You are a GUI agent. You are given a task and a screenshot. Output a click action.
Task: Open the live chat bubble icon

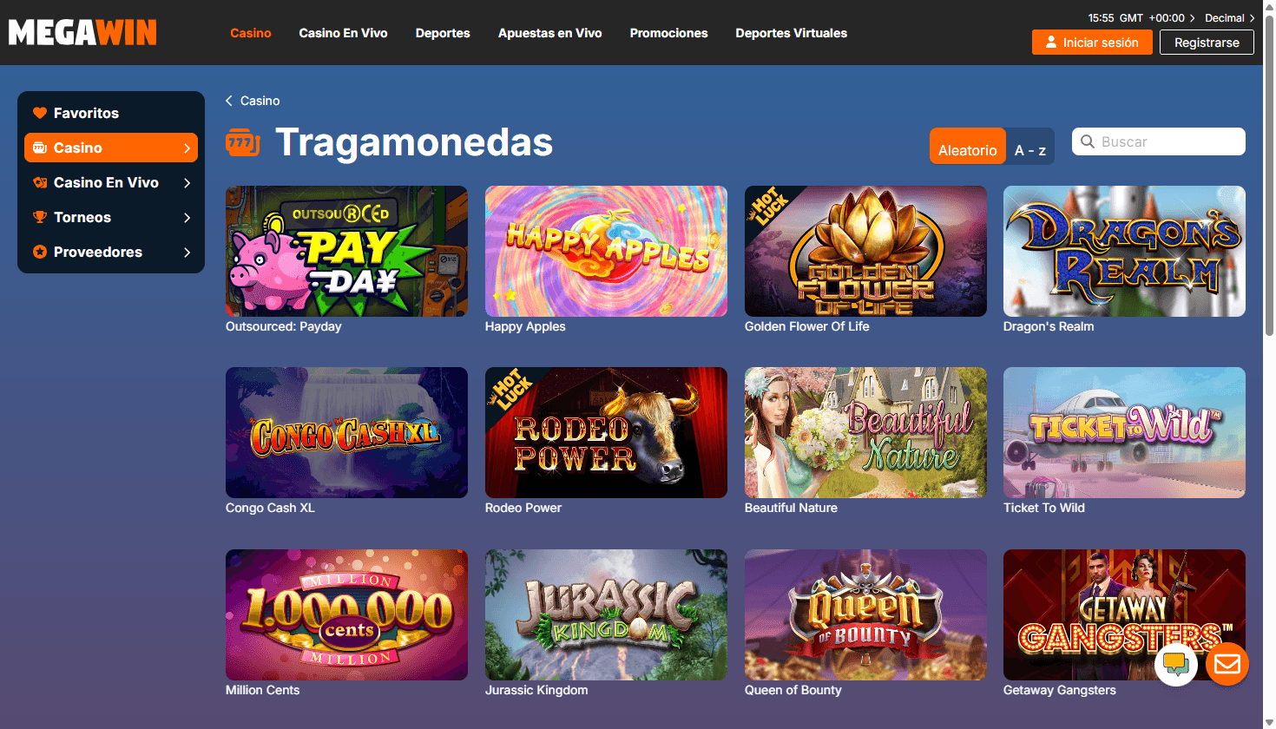1176,665
